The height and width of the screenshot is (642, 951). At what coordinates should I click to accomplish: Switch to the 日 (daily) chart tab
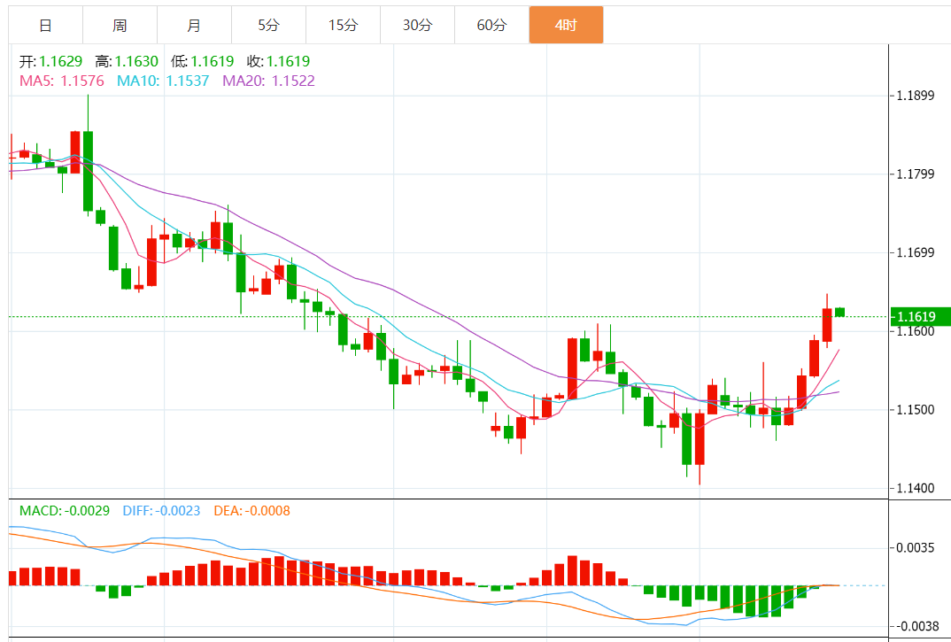pyautogui.click(x=45, y=25)
